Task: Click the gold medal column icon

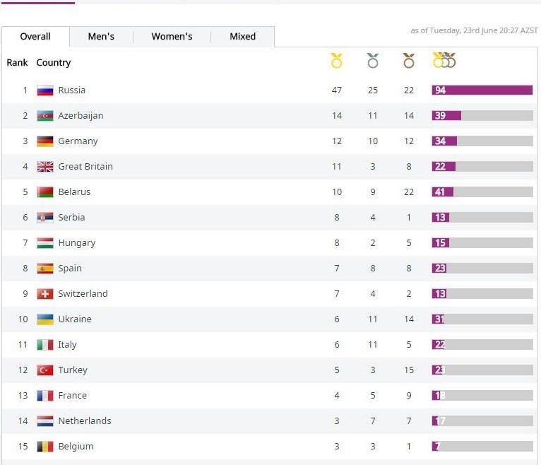Action: pyautogui.click(x=336, y=61)
